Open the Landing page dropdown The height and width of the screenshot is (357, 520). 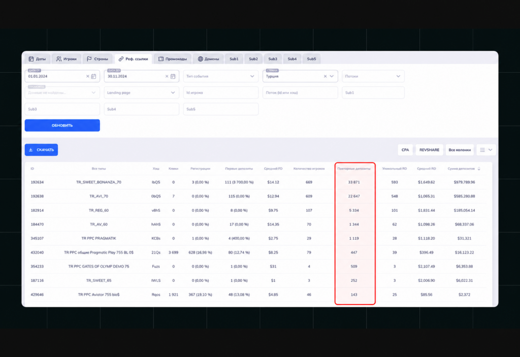point(142,92)
